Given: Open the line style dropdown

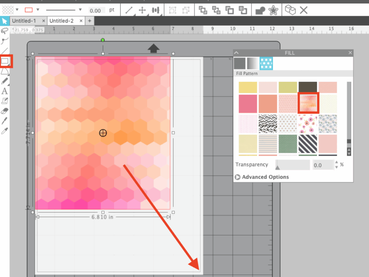Looking at the screenshot, I should 80,10.
